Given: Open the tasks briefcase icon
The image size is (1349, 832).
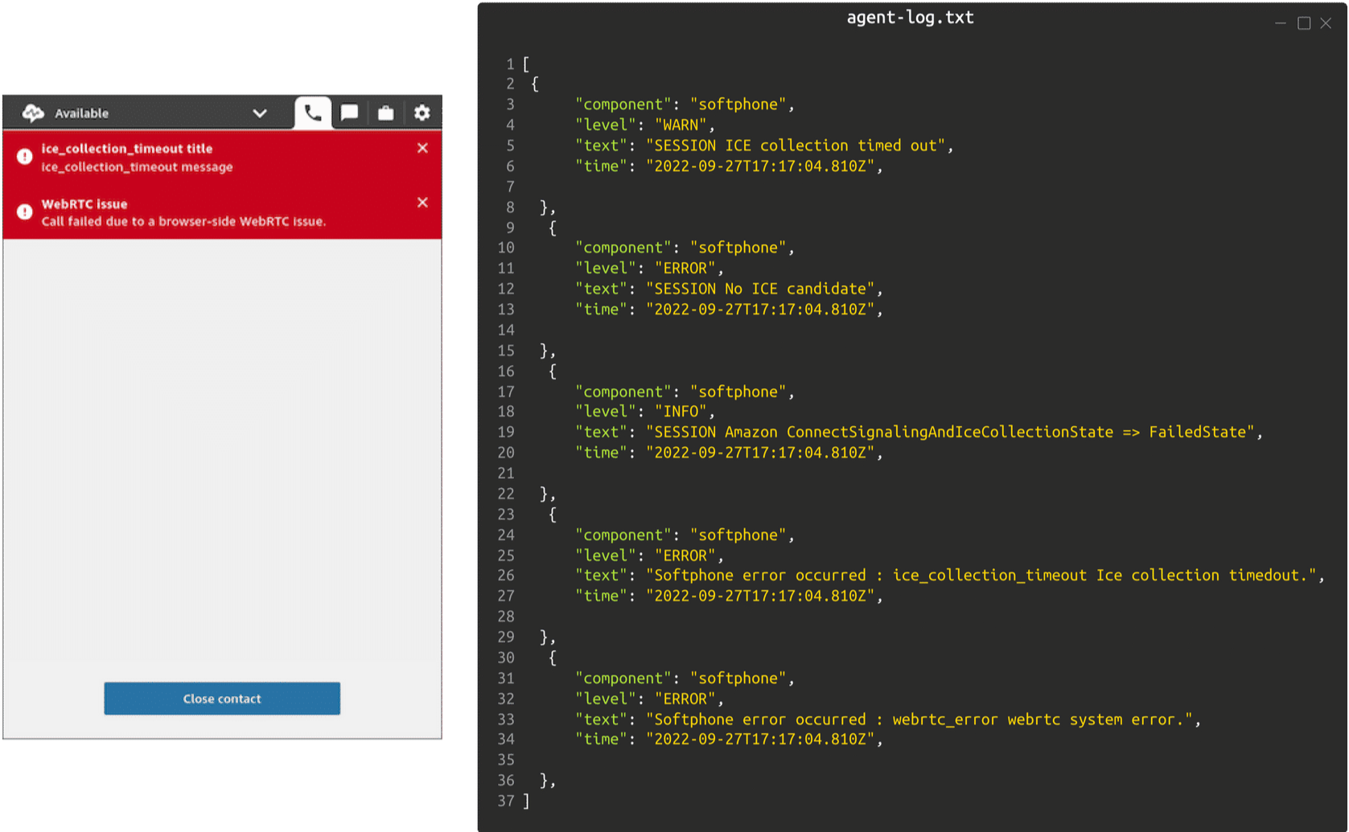Looking at the screenshot, I should click(x=386, y=113).
